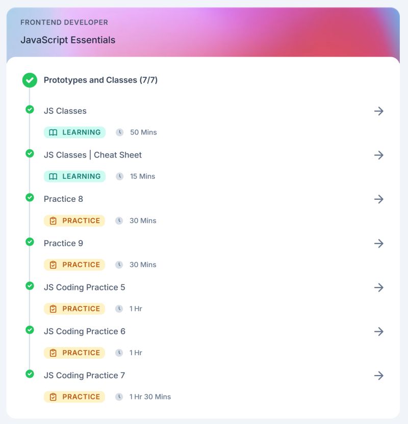Click the completed checkmark beside Practice 8
408x424 pixels.
(x=30, y=198)
